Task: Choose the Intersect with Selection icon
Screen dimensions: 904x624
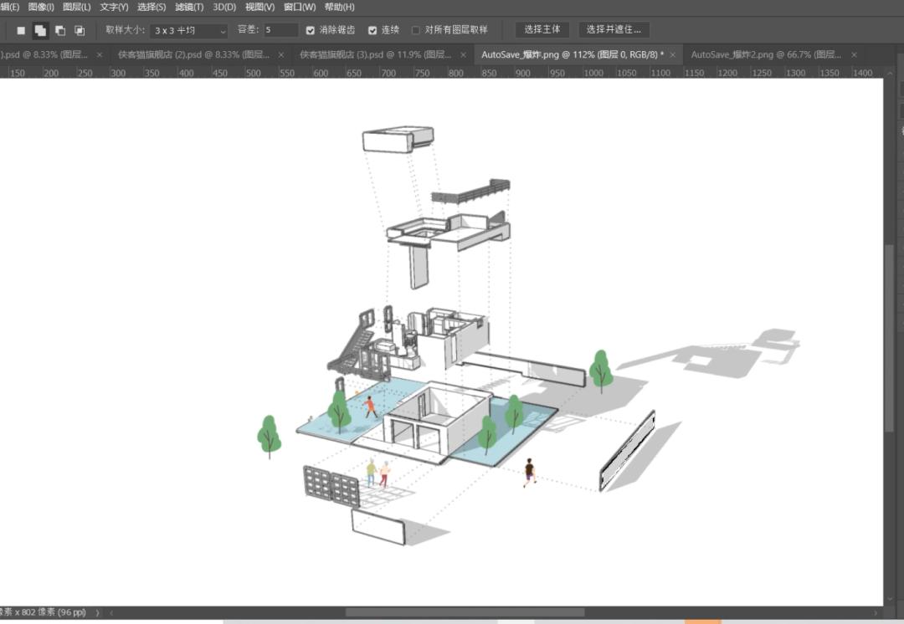Action: [80, 31]
